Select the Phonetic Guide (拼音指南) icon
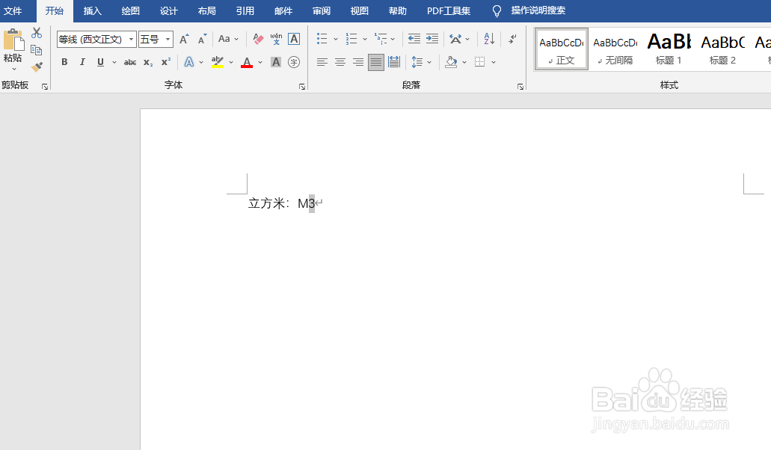The height and width of the screenshot is (450, 771). click(276, 38)
